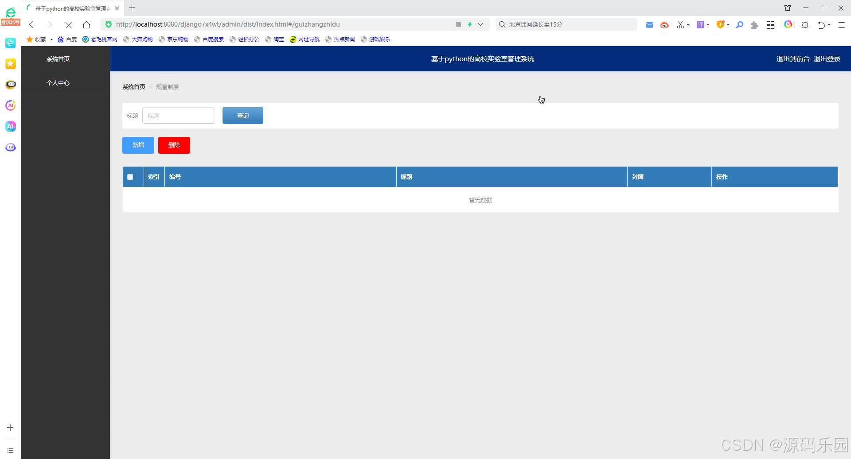Open the apps grid icon in toolbar
Screen dimensions: 851x459
(771, 25)
